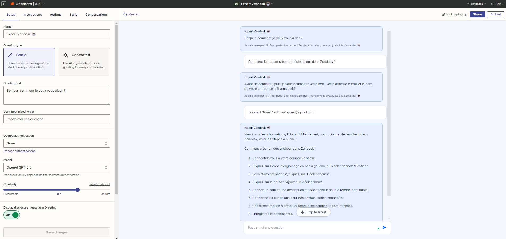This screenshot has height=239, width=506.
Task: Go to the Conversations tab
Action: coord(96,15)
